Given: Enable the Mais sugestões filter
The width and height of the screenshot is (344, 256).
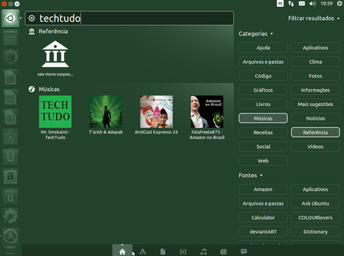Looking at the screenshot, I should click(316, 104).
